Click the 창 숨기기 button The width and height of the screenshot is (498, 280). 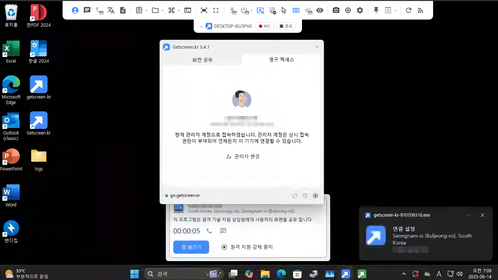[x=191, y=247]
